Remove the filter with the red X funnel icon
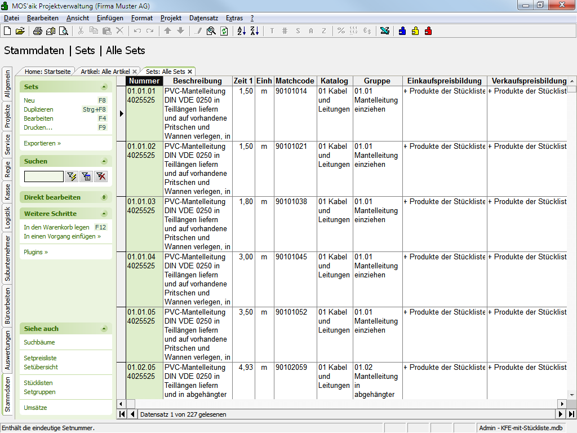 pyautogui.click(x=101, y=176)
